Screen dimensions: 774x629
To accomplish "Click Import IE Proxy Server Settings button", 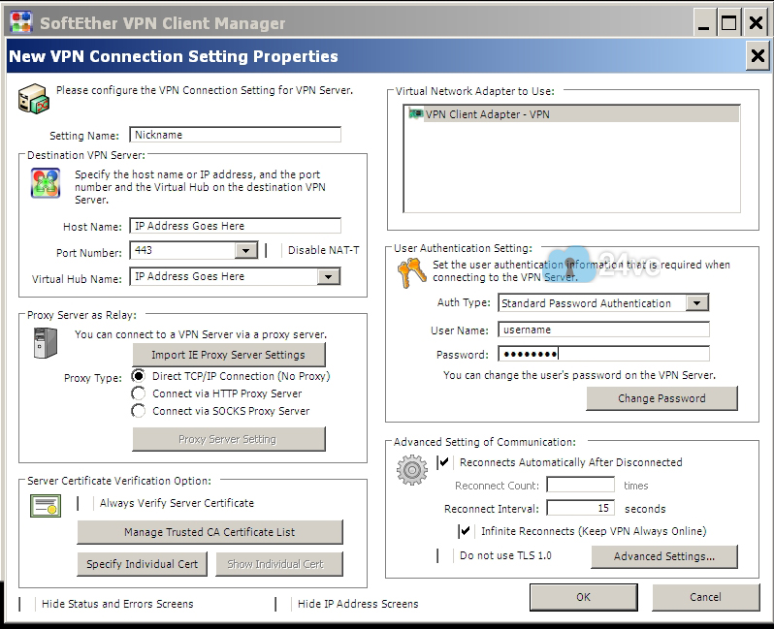I will (x=229, y=355).
